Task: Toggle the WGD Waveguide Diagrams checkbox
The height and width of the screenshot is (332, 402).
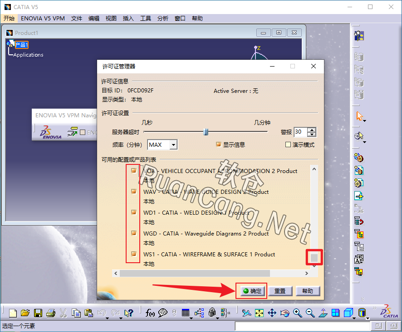Action: point(133,233)
